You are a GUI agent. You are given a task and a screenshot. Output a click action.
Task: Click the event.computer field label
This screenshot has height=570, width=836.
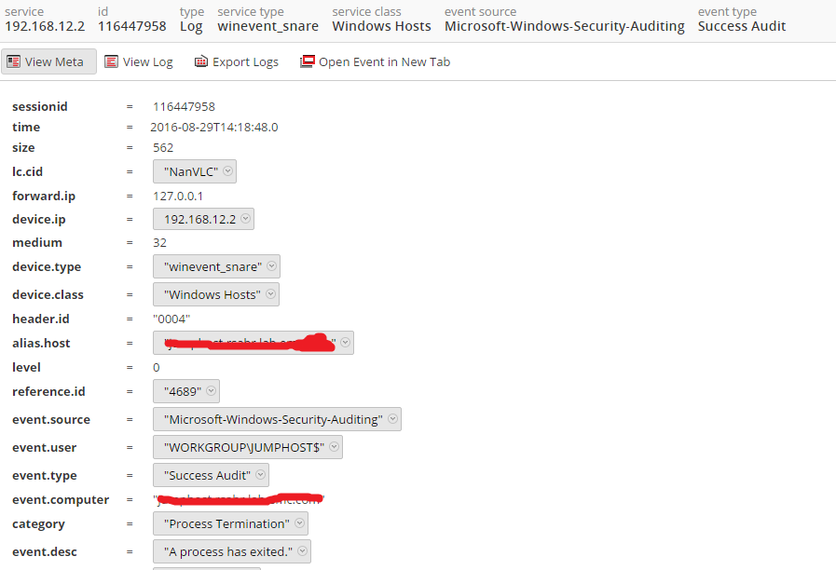tap(61, 500)
